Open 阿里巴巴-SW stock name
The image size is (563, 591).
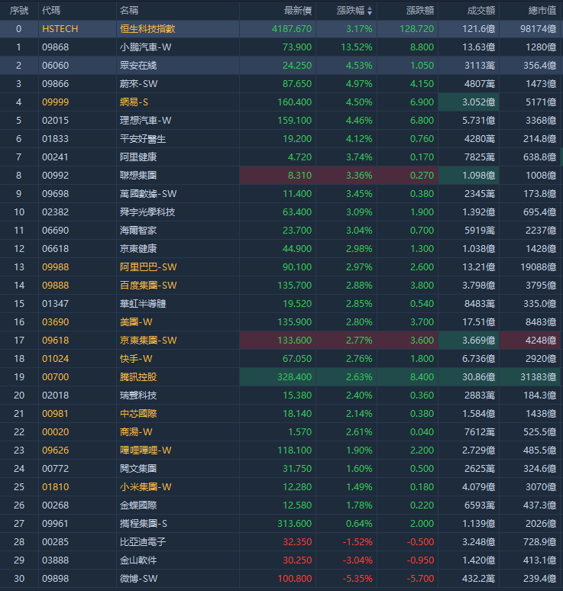pyautogui.click(x=148, y=267)
